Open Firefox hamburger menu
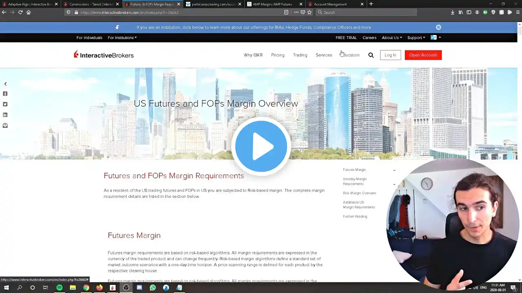 click(x=518, y=12)
